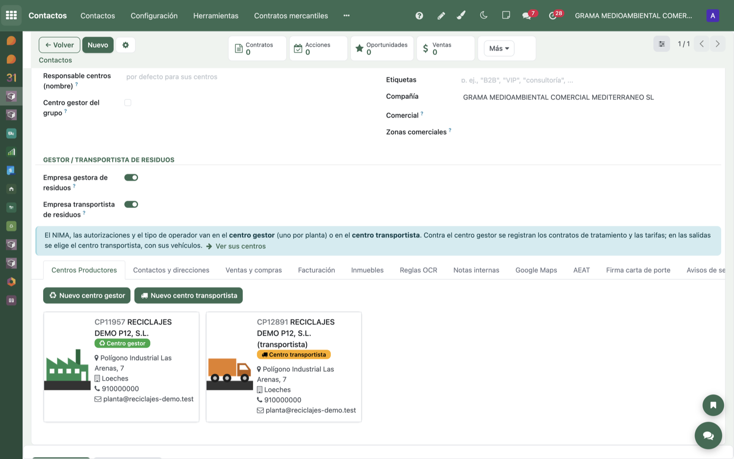Open the apps grid launcher
Screen dimensions: 734x459
point(11,16)
